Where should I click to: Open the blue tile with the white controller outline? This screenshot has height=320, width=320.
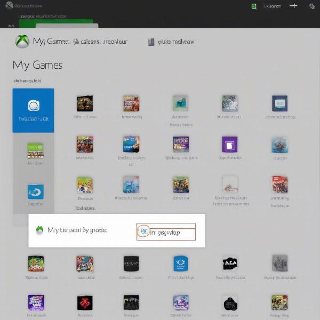181,263
